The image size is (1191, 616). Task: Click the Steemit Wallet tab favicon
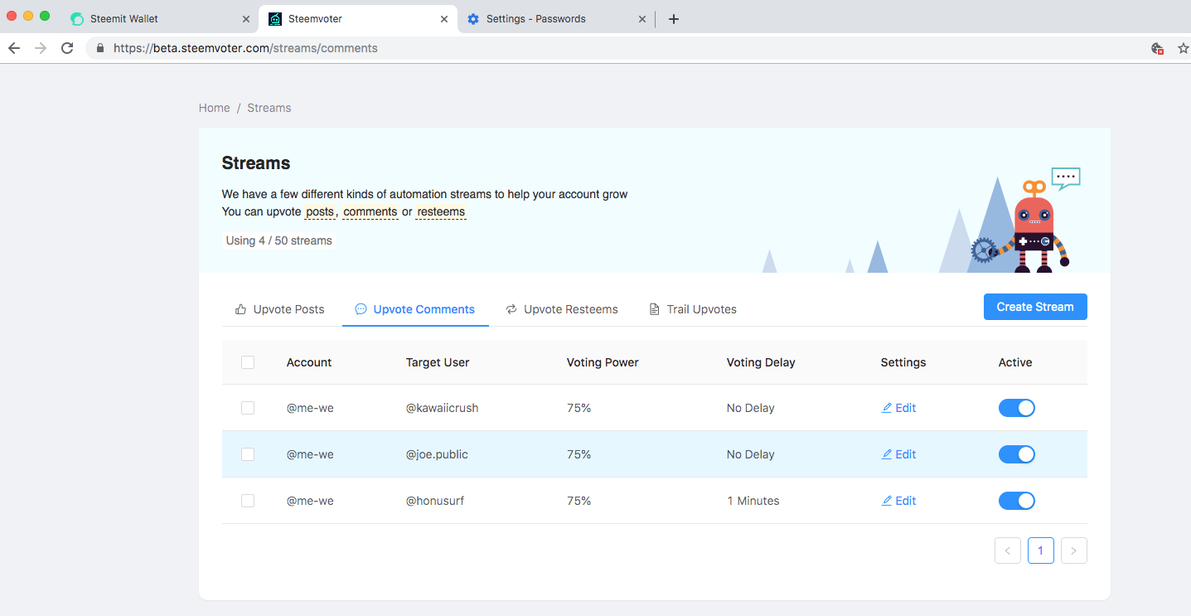[77, 19]
